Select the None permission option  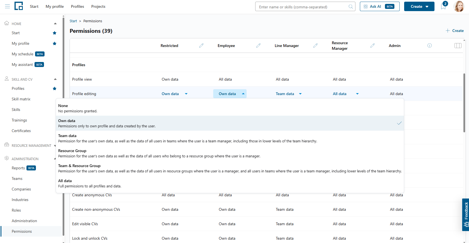(230, 108)
